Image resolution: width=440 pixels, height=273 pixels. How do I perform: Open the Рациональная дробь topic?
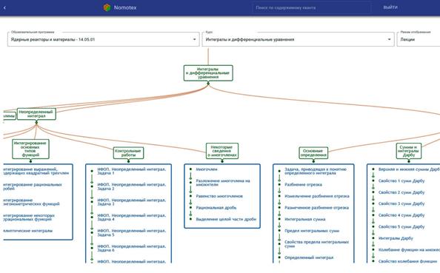tap(216, 208)
